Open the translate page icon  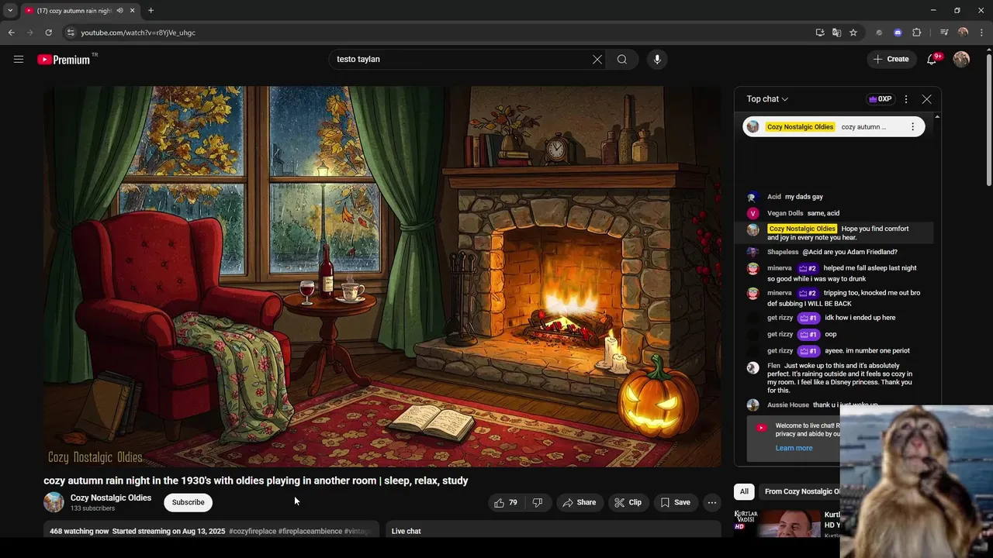(836, 33)
